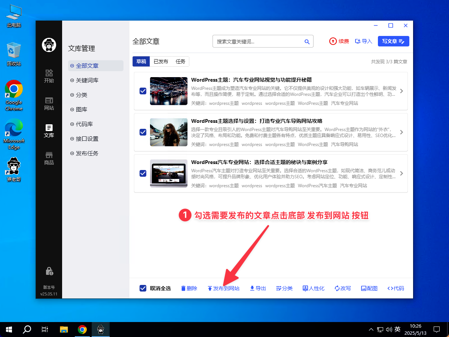The height and width of the screenshot is (337, 449).
Task: Open the 开始 section in sidebar
Action: coord(49,76)
